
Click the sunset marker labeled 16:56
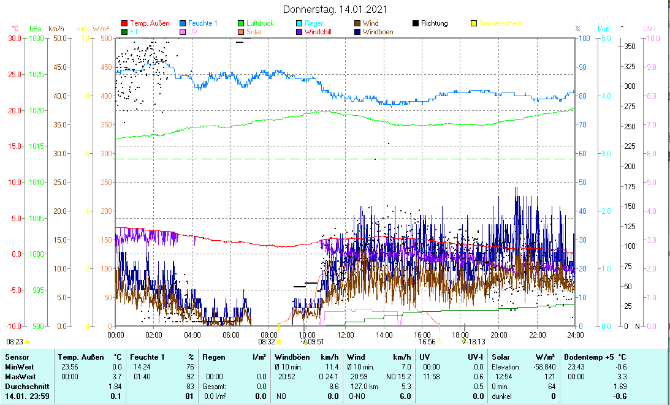(439, 342)
